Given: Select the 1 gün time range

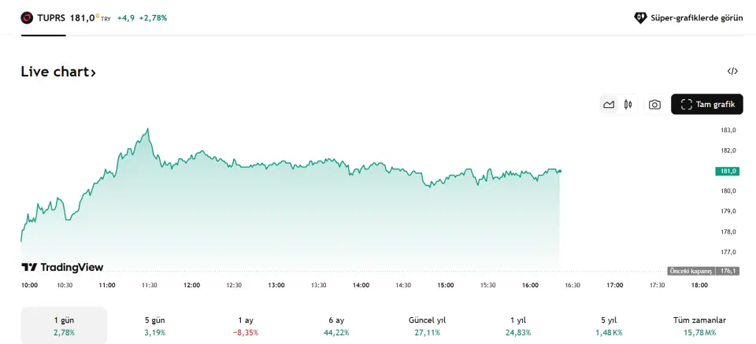Looking at the screenshot, I should pos(64,326).
